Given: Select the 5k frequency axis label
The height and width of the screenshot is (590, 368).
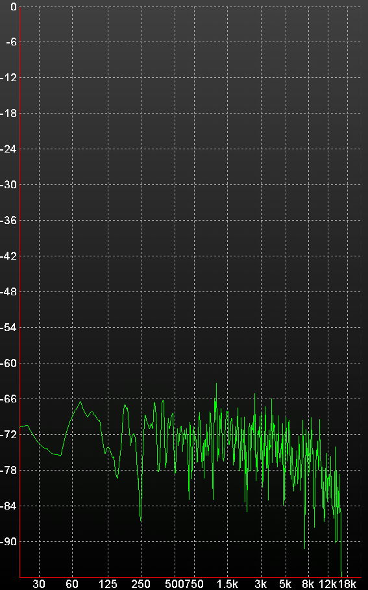Looking at the screenshot, I should (x=285, y=584).
